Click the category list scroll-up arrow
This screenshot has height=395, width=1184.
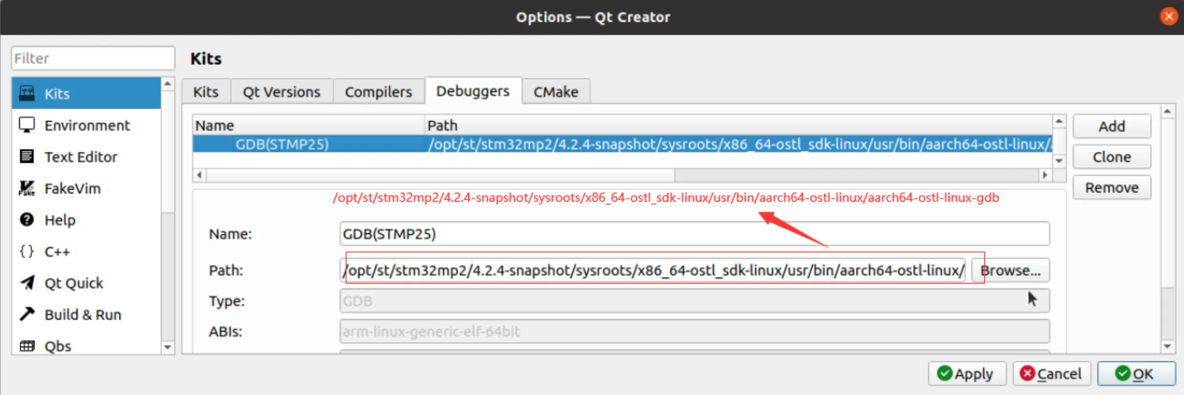point(167,84)
